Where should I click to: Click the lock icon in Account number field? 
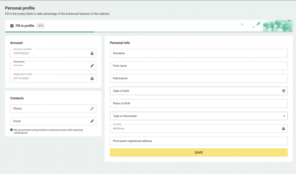(92, 53)
